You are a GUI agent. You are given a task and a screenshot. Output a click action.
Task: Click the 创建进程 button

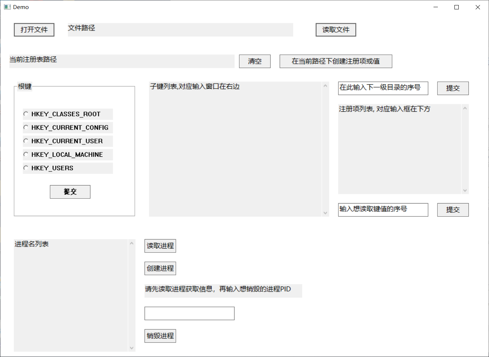tap(160, 268)
